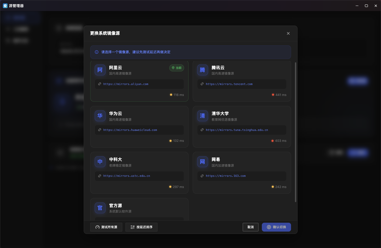The image size is (381, 248).
Task: Click the yellow latency dot next to 132 ms
Action: (171, 141)
